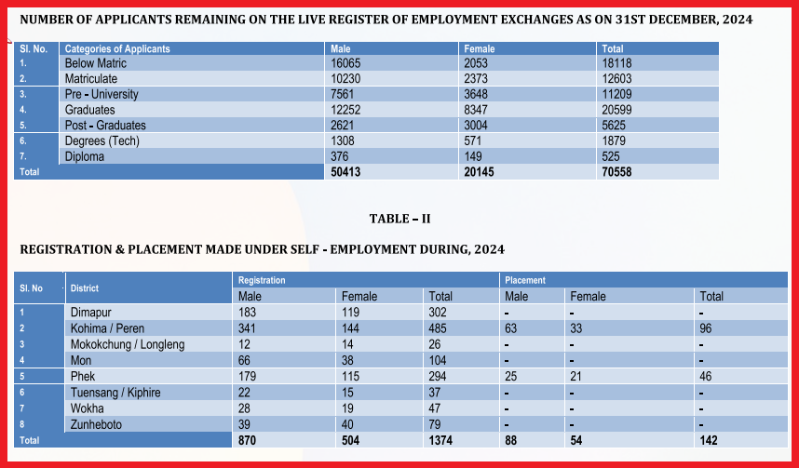This screenshot has height=468, width=799.
Task: Select the Below Matric row label
Action: point(95,63)
